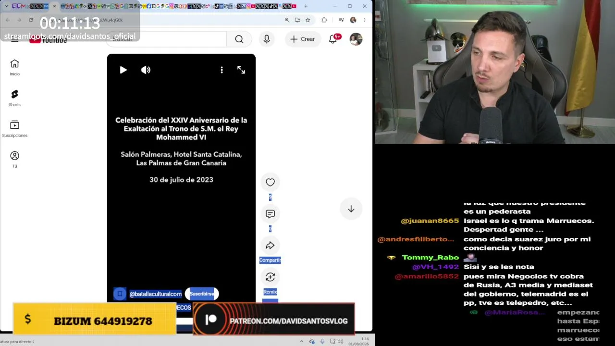Open a new browser tab
This screenshot has height=346, width=615.
coord(306,6)
